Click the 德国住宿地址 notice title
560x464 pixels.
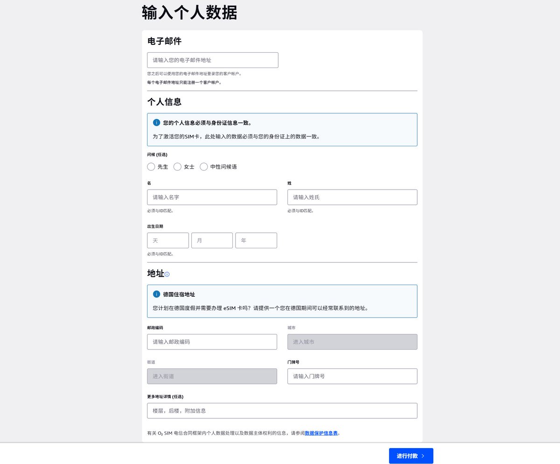pyautogui.click(x=179, y=294)
